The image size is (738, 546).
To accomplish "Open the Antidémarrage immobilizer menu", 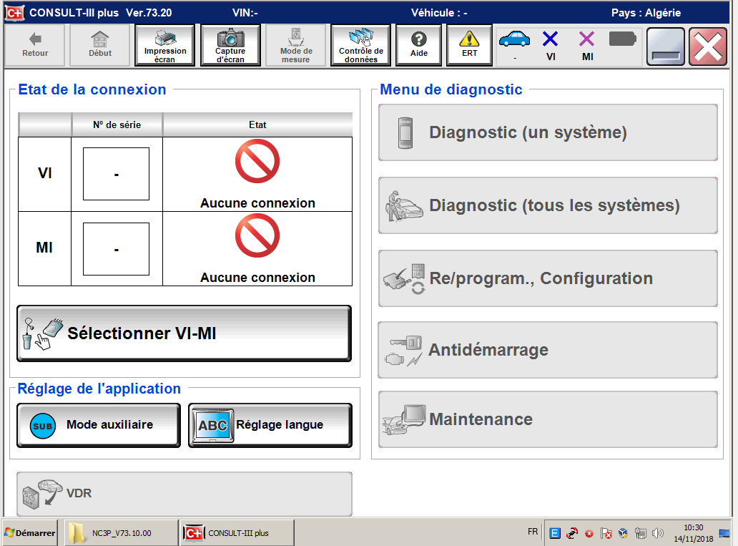I will coord(548,350).
